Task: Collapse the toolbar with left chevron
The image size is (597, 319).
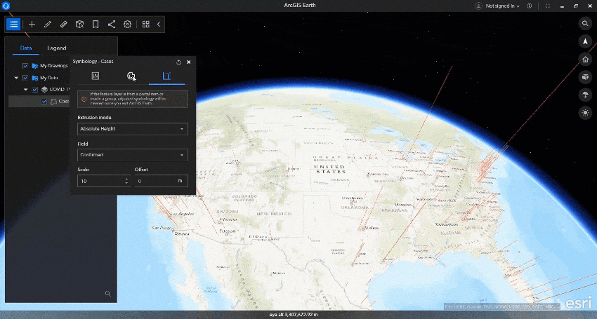Action: pos(159,25)
